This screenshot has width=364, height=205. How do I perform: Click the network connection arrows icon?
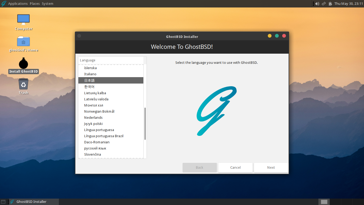point(324,4)
